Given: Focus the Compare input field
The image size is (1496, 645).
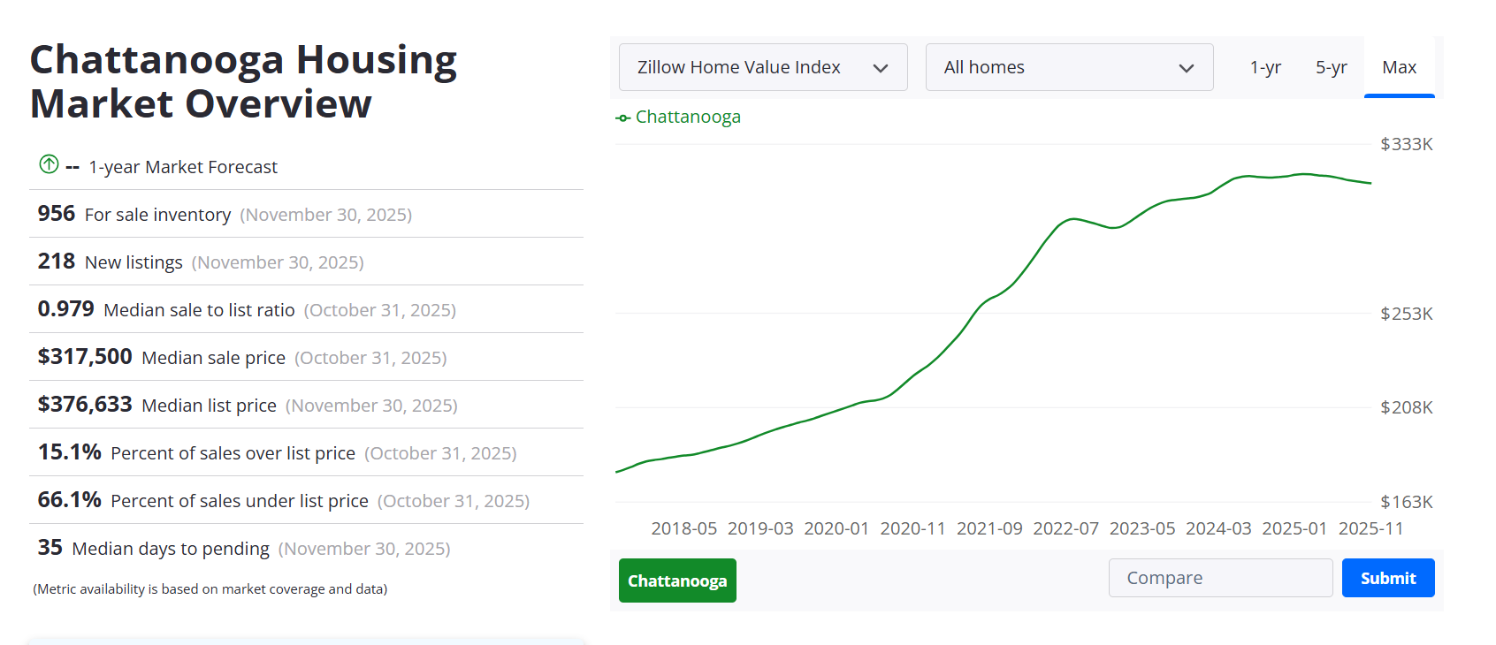Looking at the screenshot, I should tap(1219, 578).
